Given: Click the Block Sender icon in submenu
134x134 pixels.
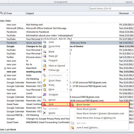Looking at the screenshot, I should click(73, 105).
